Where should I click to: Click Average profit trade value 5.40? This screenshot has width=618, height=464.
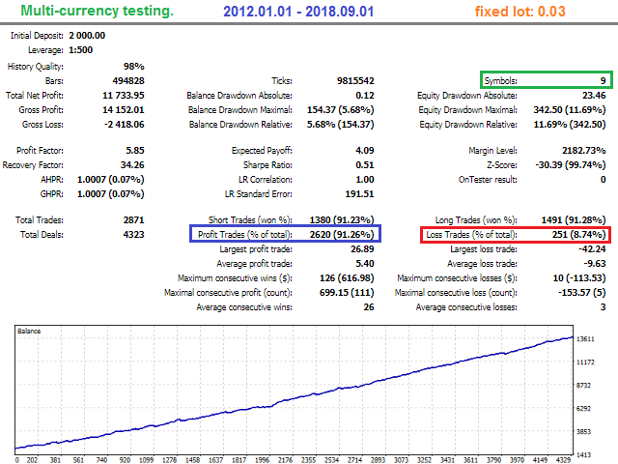[x=365, y=264]
